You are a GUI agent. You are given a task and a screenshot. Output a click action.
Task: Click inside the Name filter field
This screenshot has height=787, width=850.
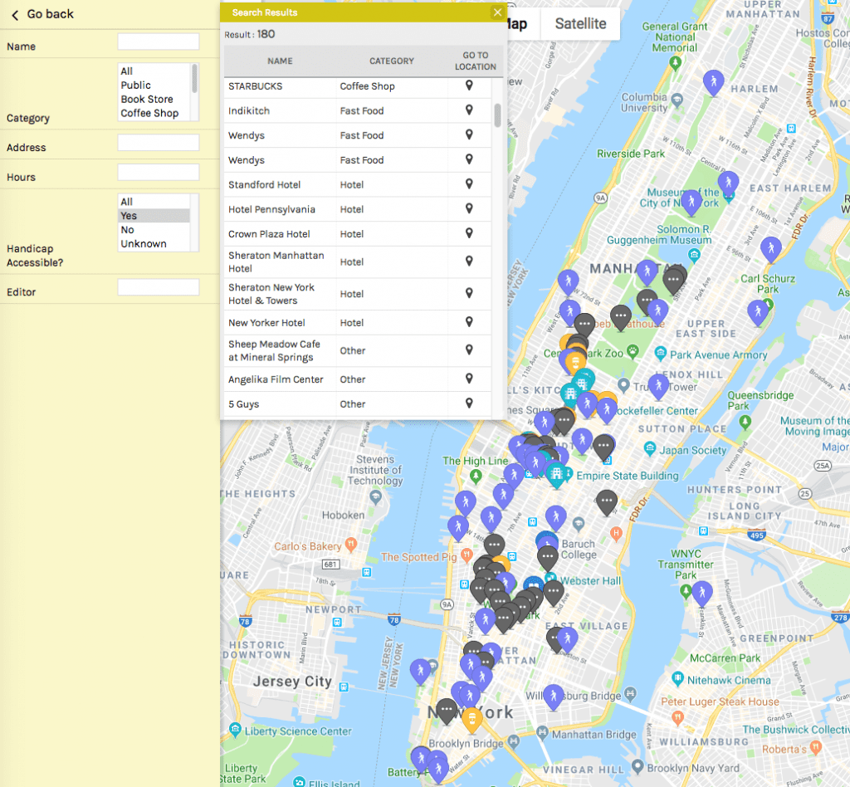(158, 41)
